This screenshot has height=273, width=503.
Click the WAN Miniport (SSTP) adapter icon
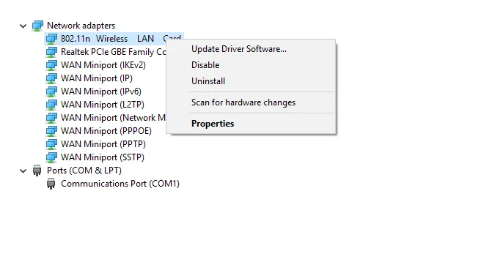[51, 157]
